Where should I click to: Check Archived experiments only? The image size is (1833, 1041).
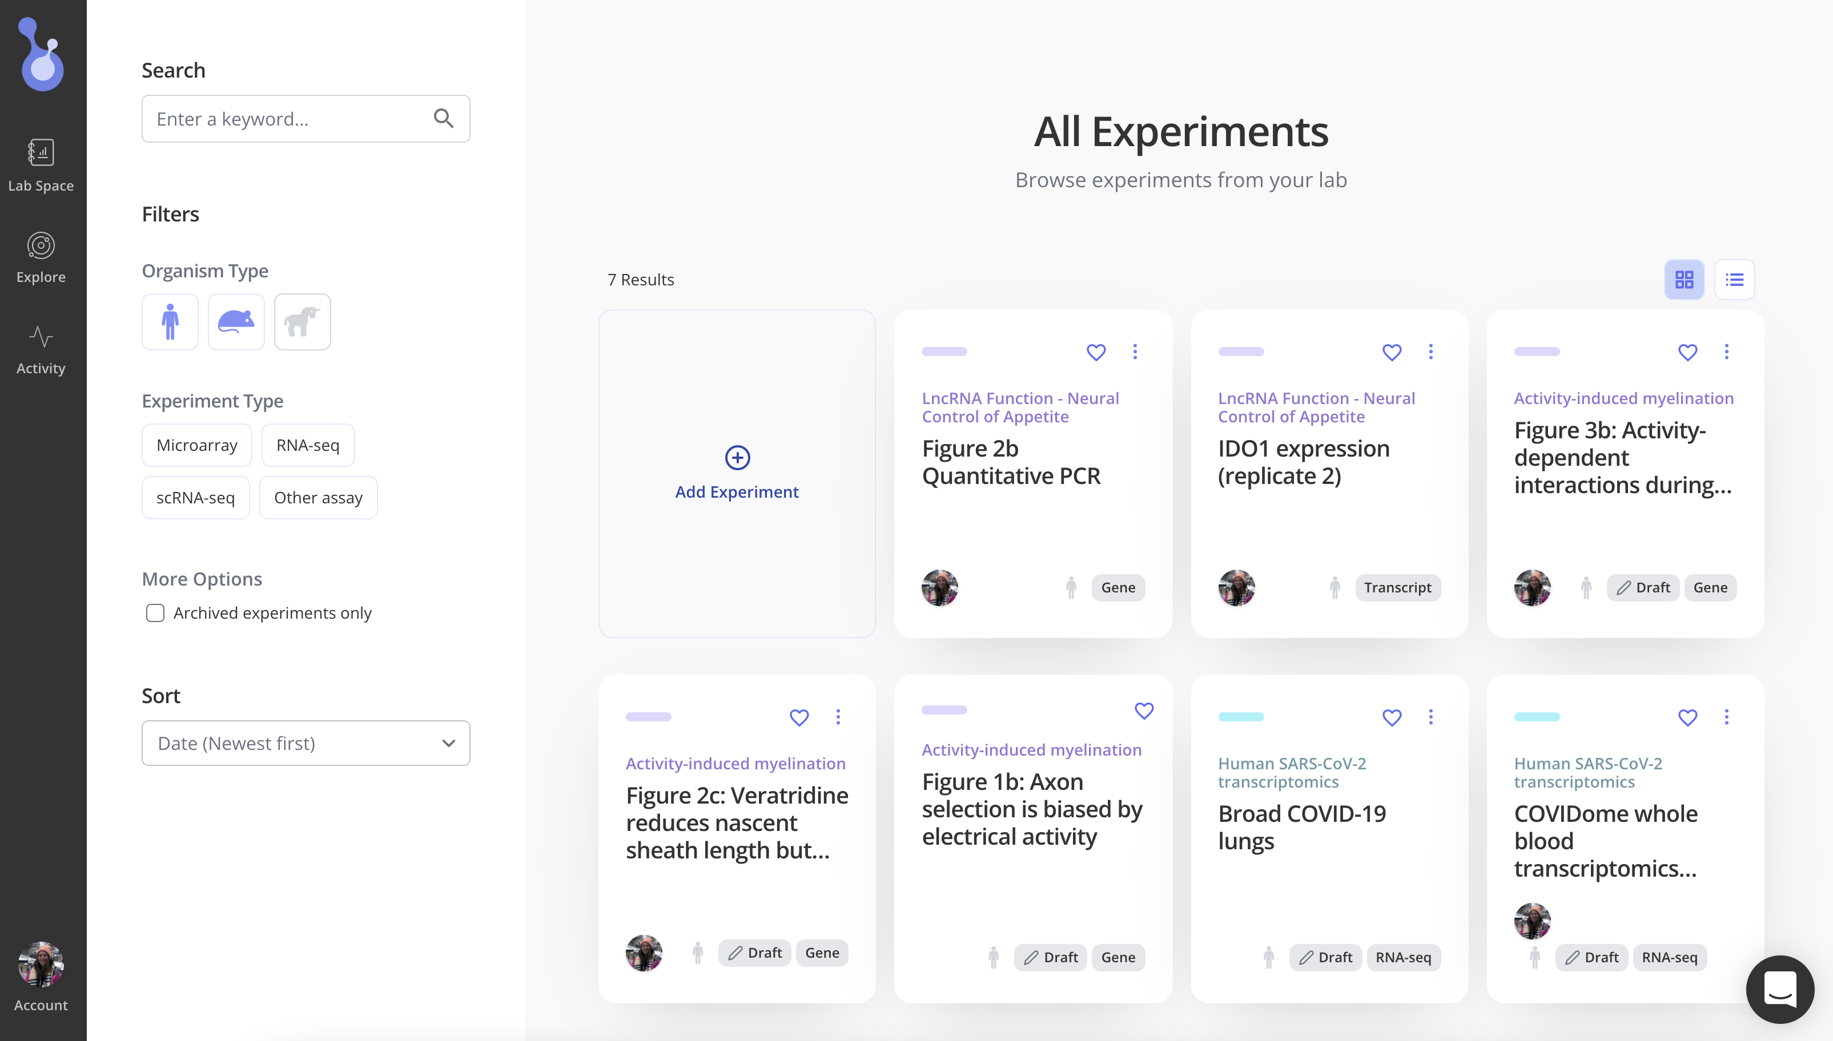coord(155,613)
